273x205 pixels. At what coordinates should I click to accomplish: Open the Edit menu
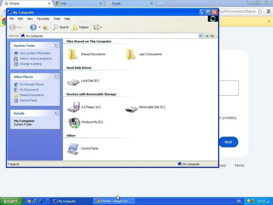pyautogui.click(x=20, y=19)
